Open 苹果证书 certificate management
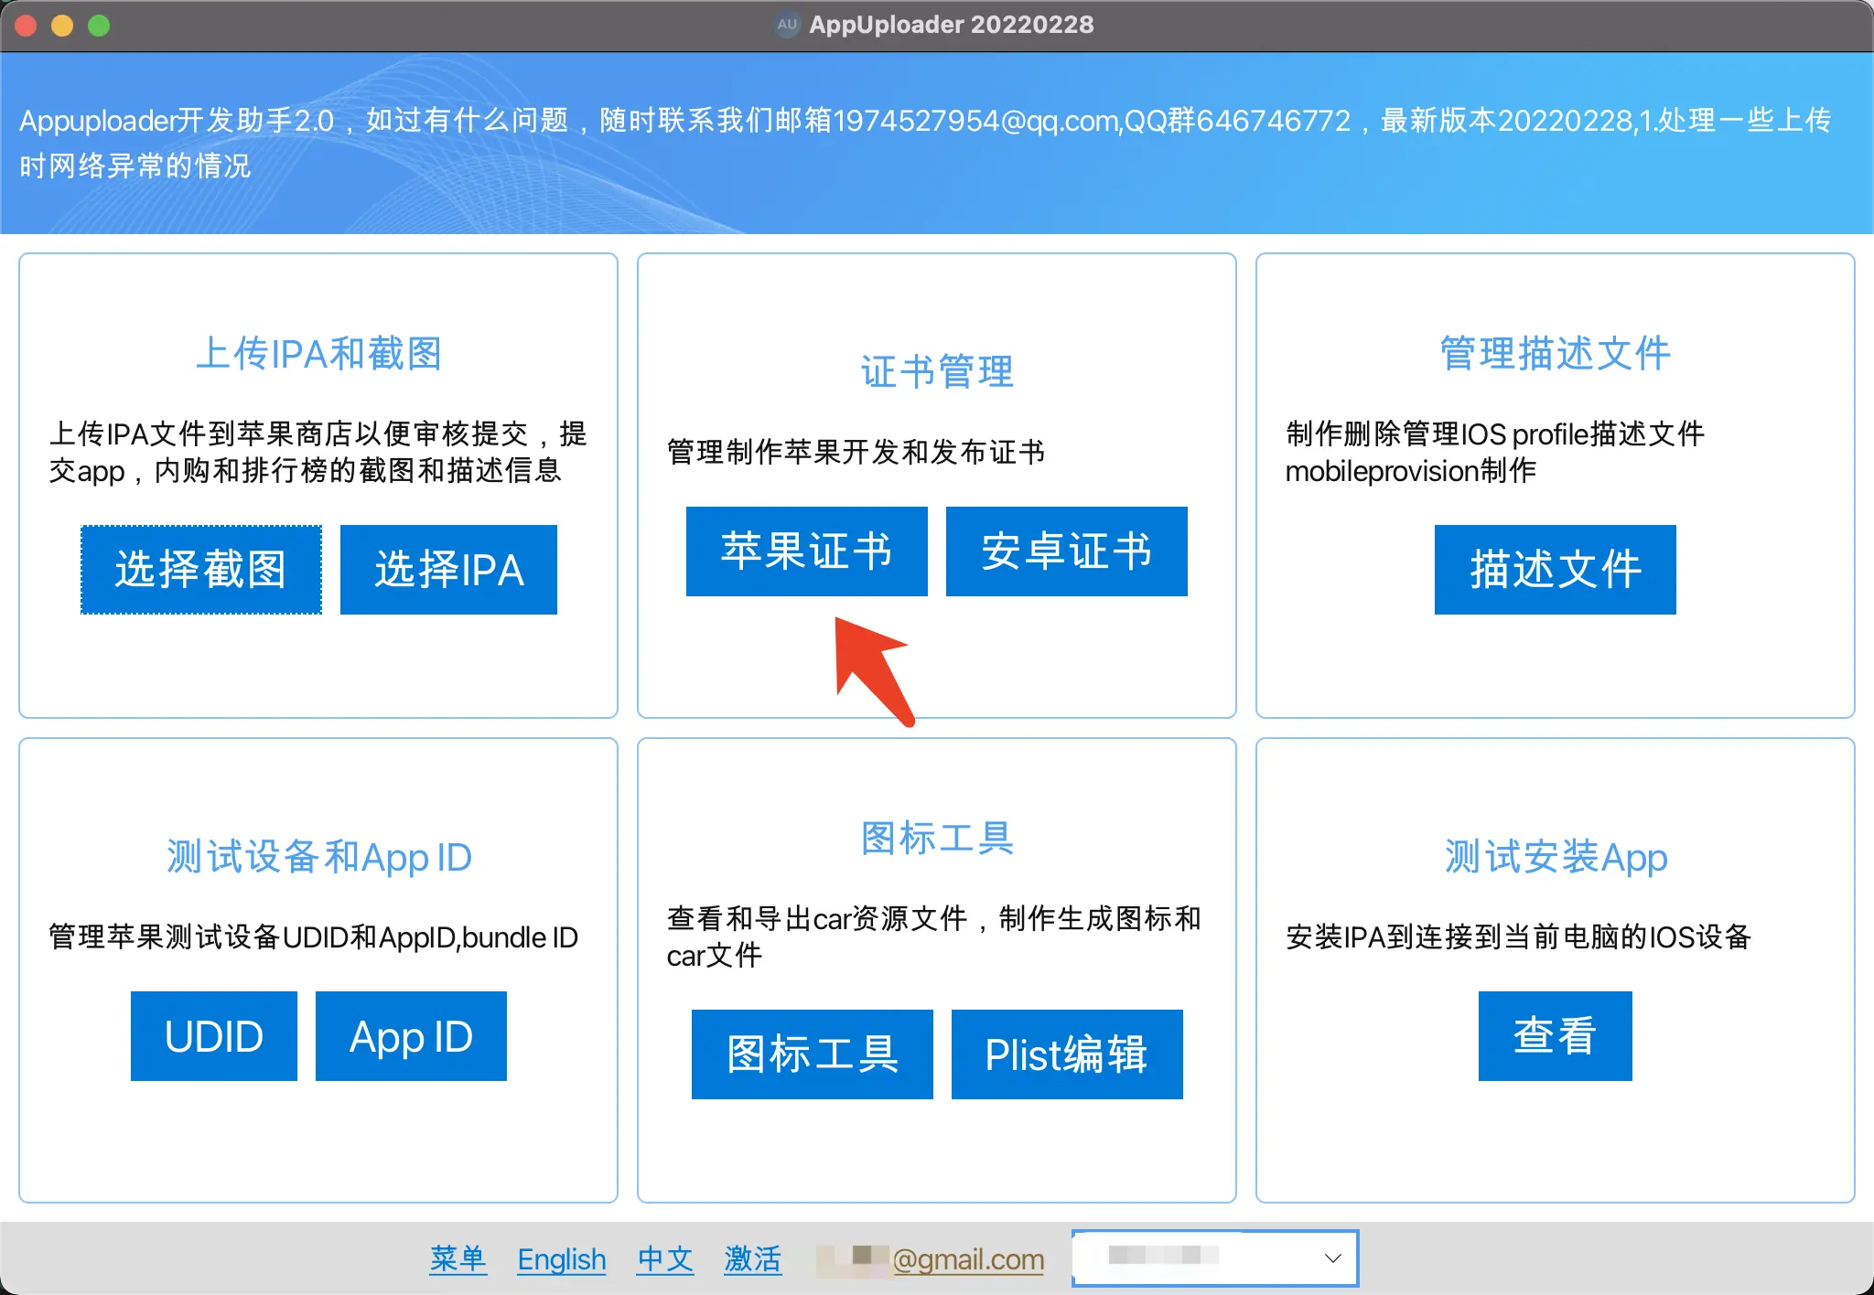The image size is (1874, 1295). (806, 551)
